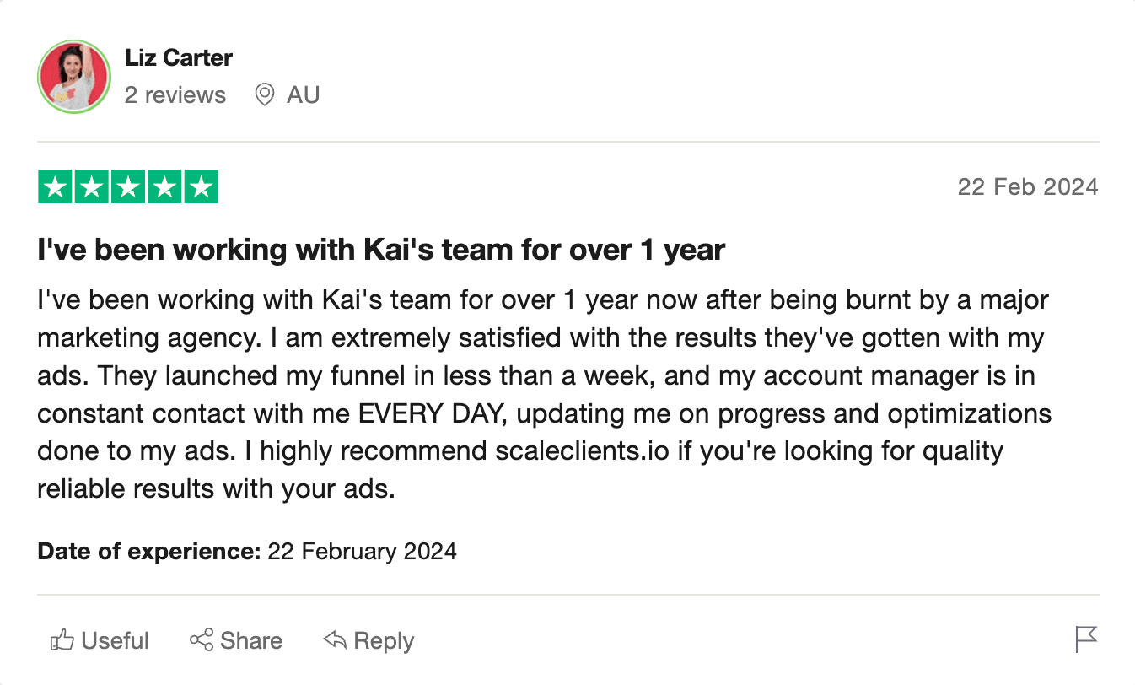Mark review as Useful via the label

[116, 641]
